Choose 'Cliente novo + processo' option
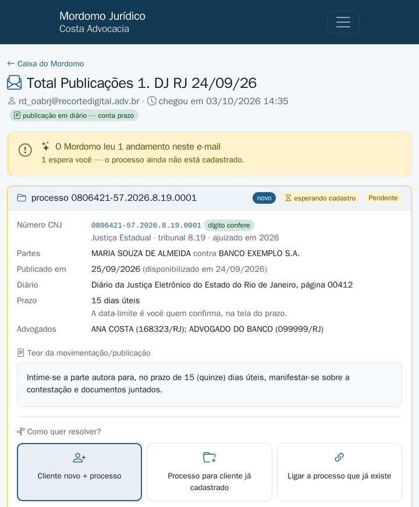The width and height of the screenshot is (419, 507). click(x=79, y=472)
